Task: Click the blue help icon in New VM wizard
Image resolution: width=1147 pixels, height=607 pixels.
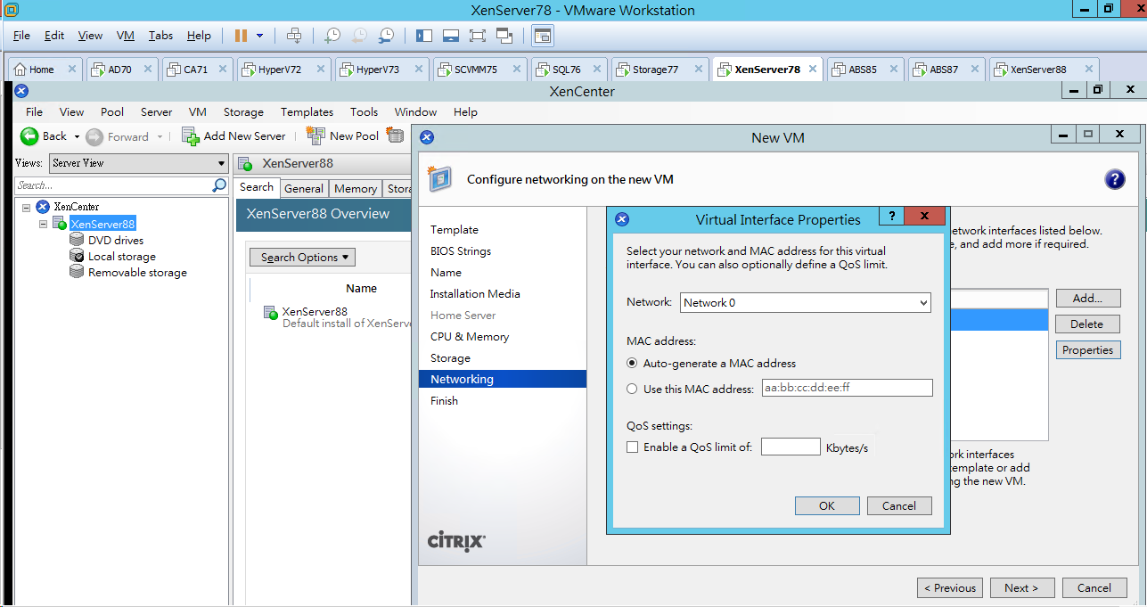Action: tap(1114, 179)
